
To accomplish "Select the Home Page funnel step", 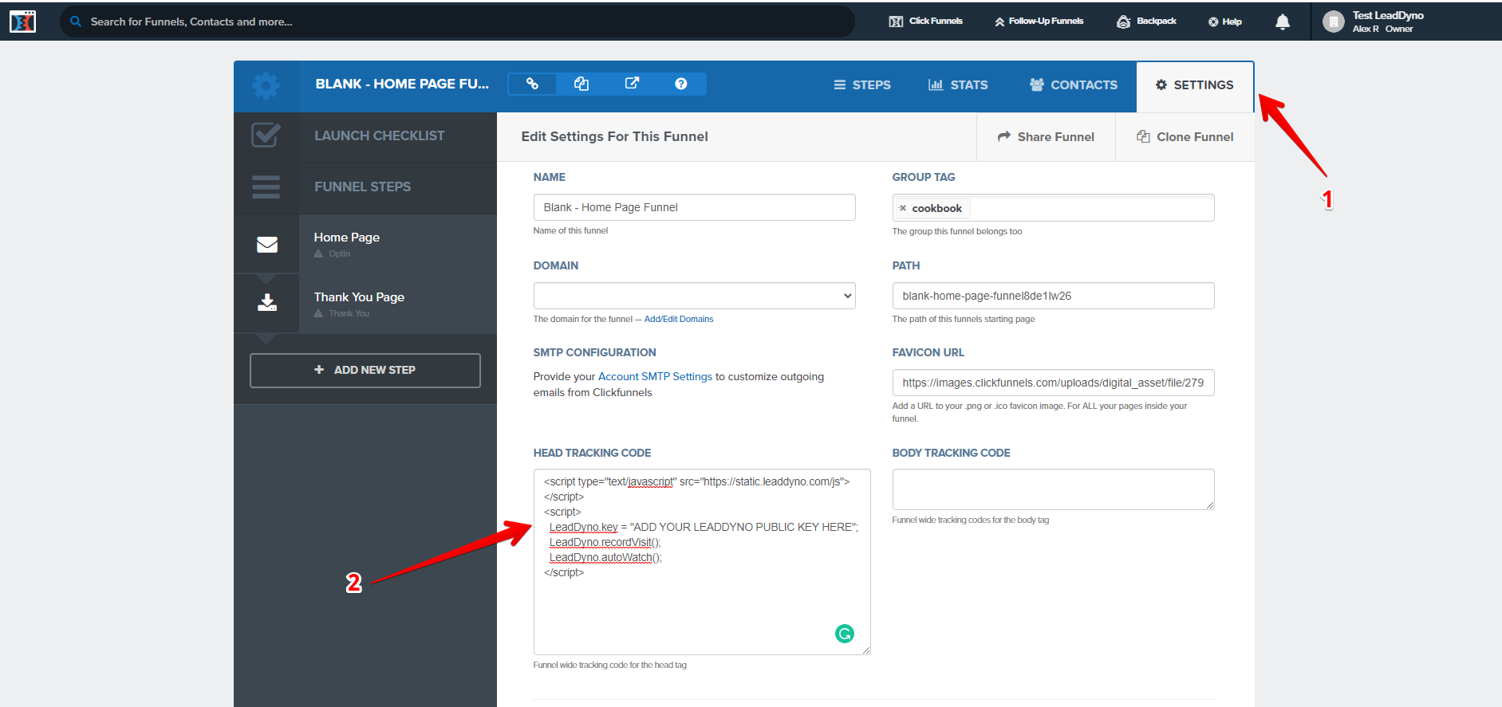I will pos(365,244).
